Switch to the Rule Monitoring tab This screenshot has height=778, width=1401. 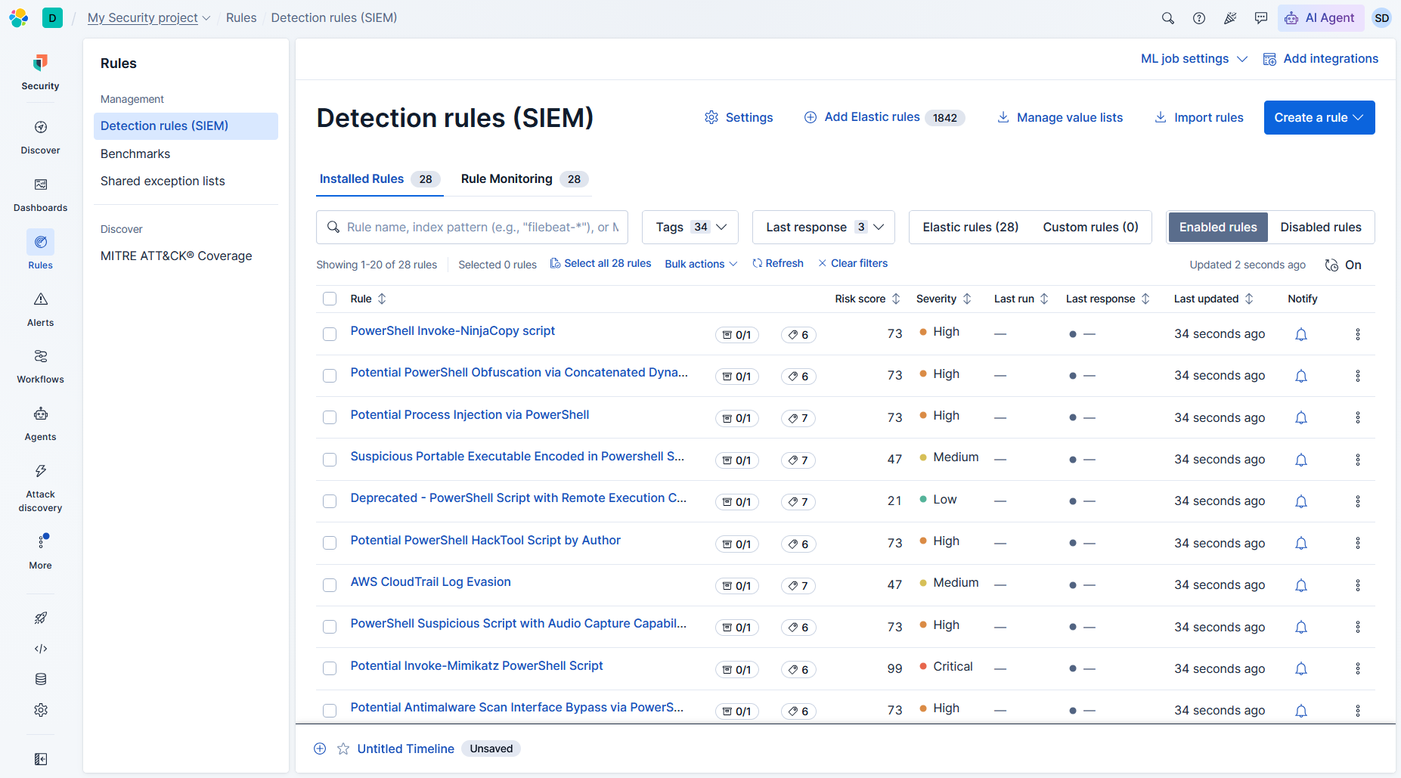pos(525,179)
